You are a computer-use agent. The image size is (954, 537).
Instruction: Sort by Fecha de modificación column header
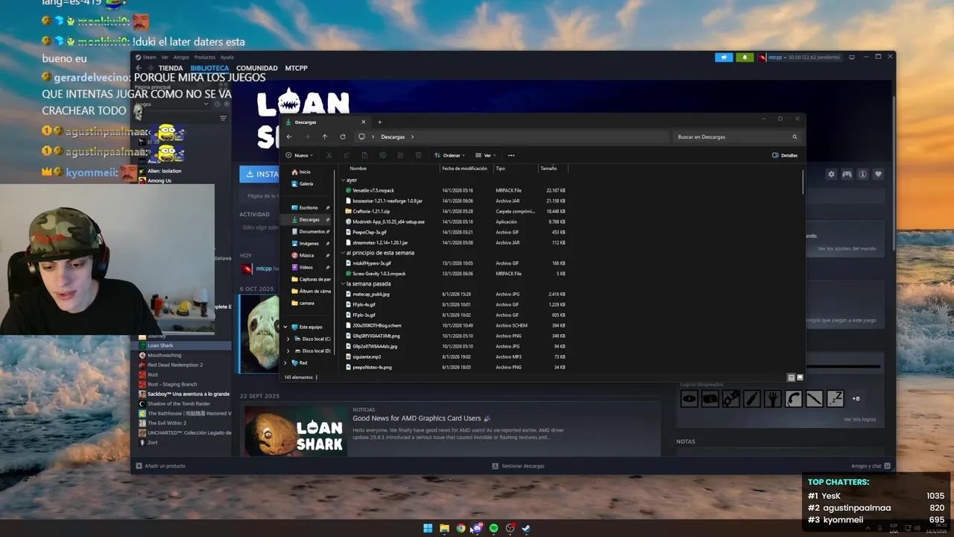click(464, 169)
